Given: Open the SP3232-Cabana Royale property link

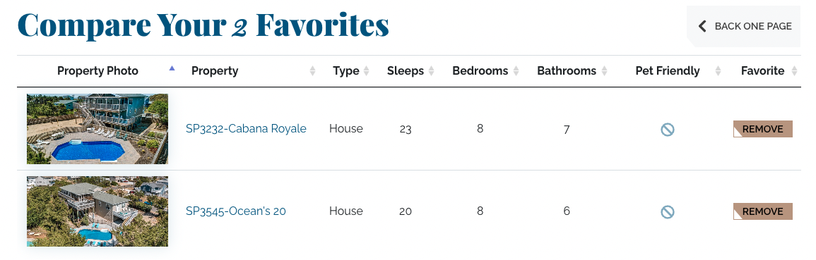Looking at the screenshot, I should click(x=246, y=129).
